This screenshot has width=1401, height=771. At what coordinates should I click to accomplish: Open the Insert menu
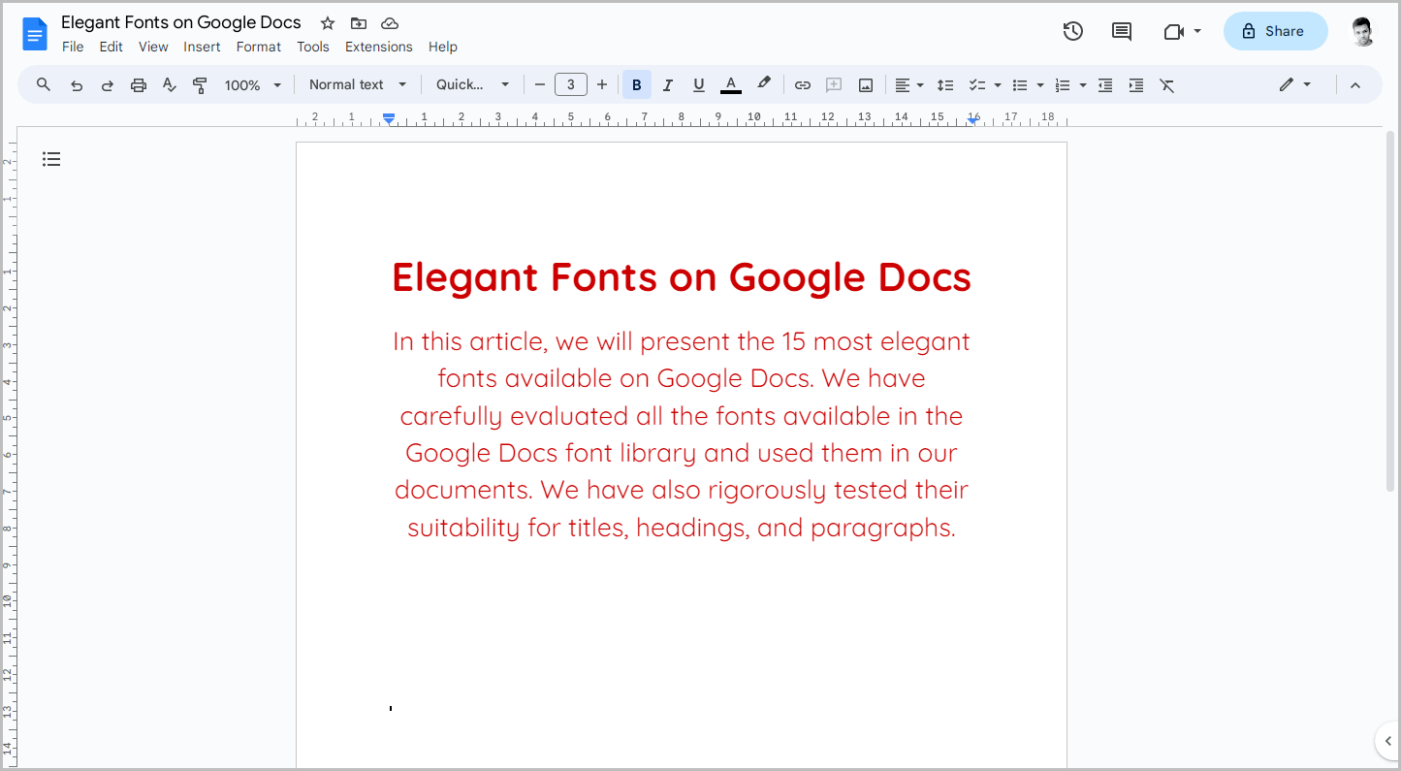click(202, 46)
